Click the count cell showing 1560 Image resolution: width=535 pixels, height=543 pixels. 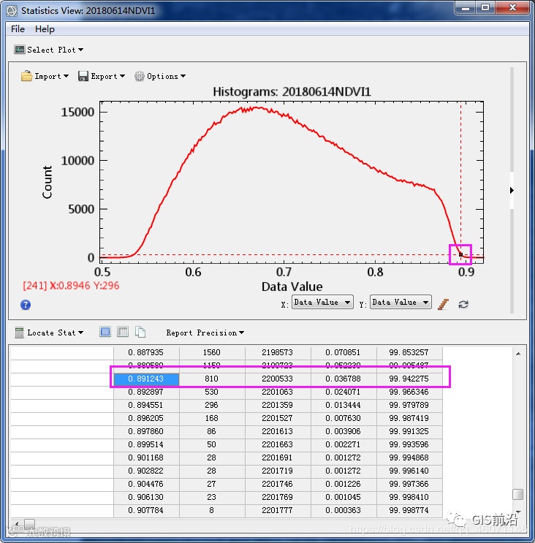tap(212, 352)
